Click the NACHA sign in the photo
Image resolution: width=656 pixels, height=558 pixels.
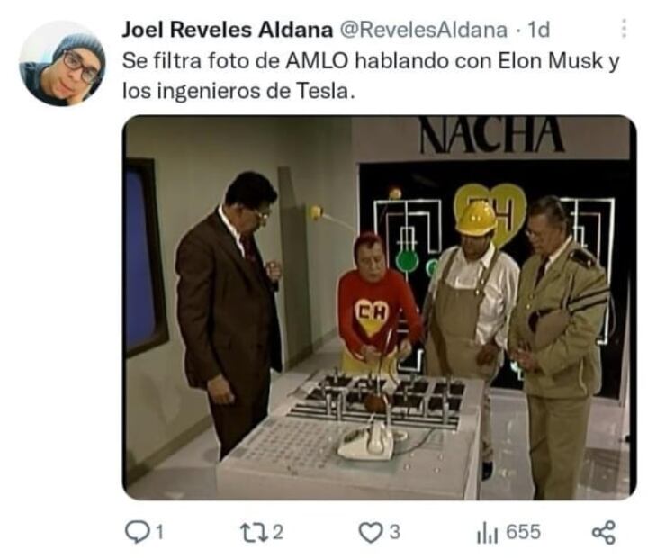point(491,134)
